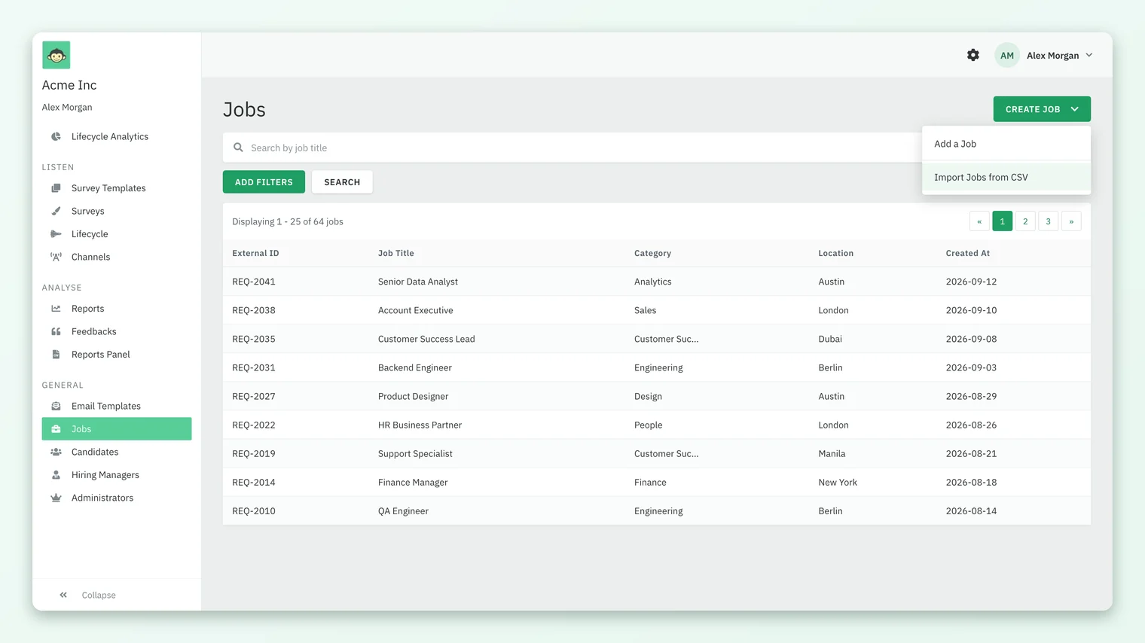Click the AM user avatar
The height and width of the screenshot is (643, 1145).
click(x=1006, y=55)
